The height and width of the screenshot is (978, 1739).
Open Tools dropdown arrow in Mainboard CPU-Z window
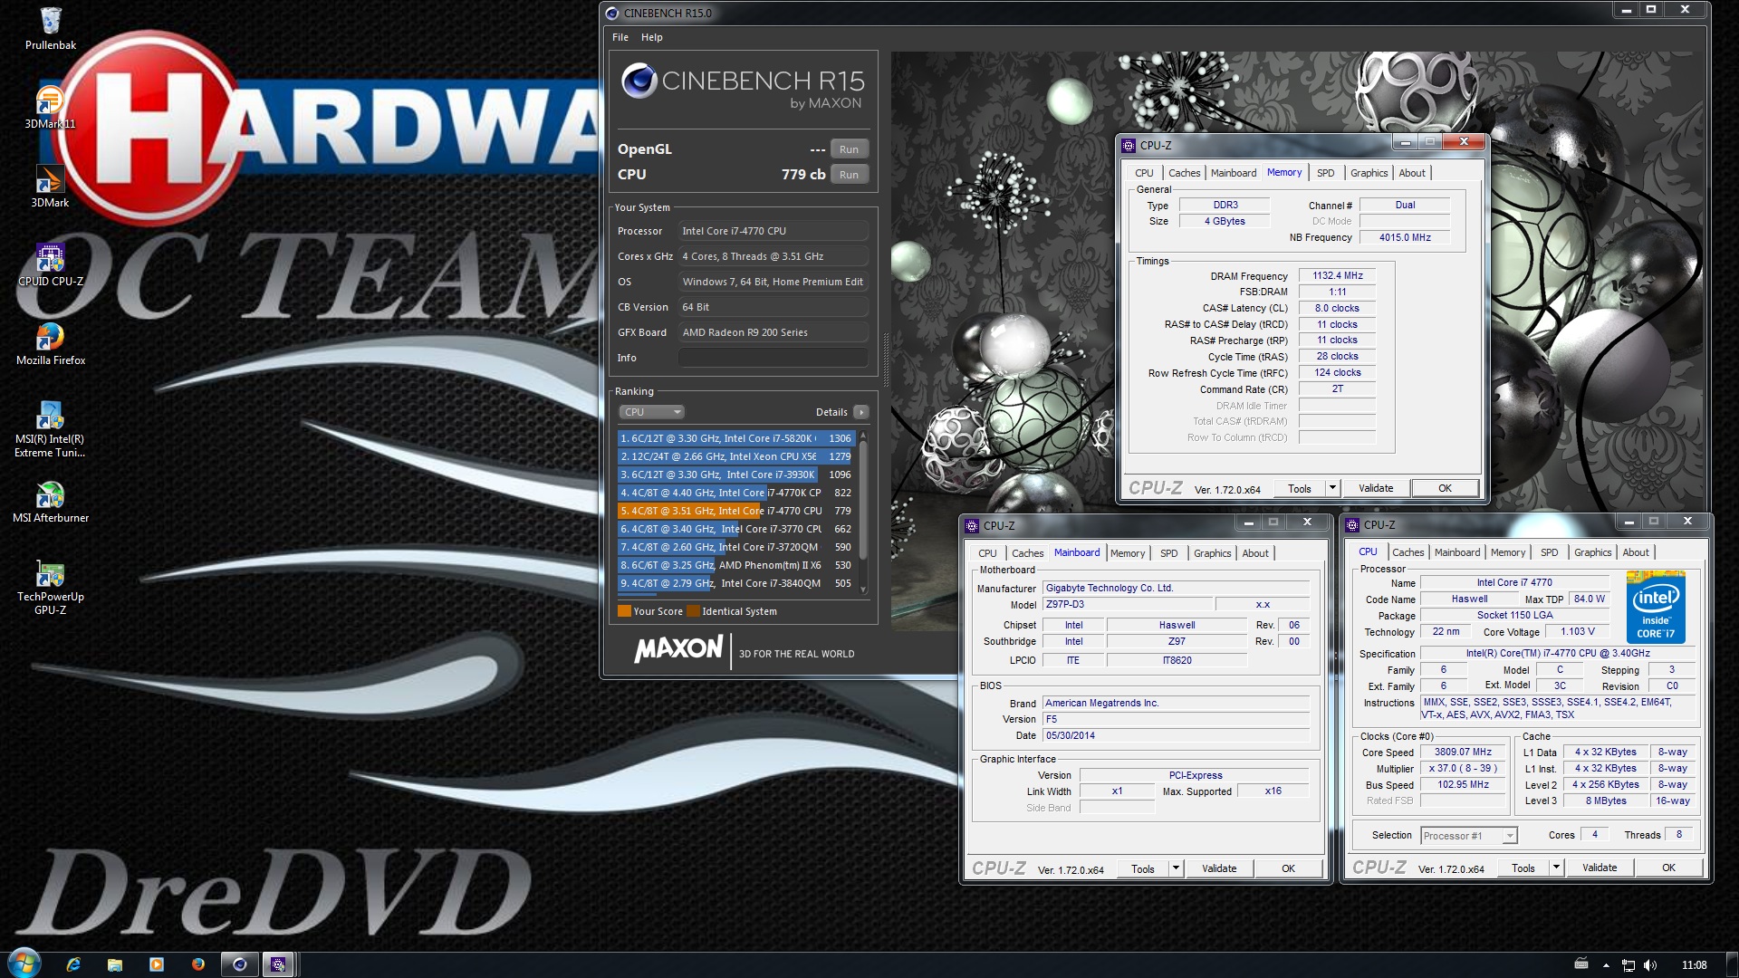coord(1176,868)
